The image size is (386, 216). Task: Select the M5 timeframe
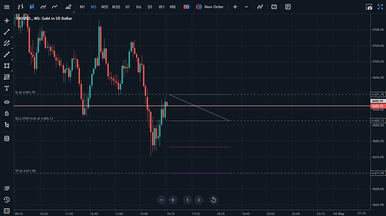[93, 7]
